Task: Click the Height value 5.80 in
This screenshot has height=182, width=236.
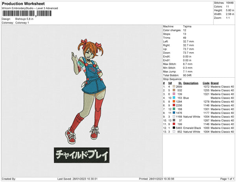Action: [230, 10]
